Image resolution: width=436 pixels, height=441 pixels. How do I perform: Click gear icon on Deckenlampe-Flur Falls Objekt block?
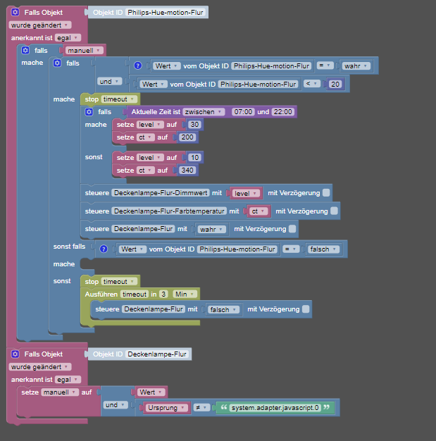coord(15,354)
